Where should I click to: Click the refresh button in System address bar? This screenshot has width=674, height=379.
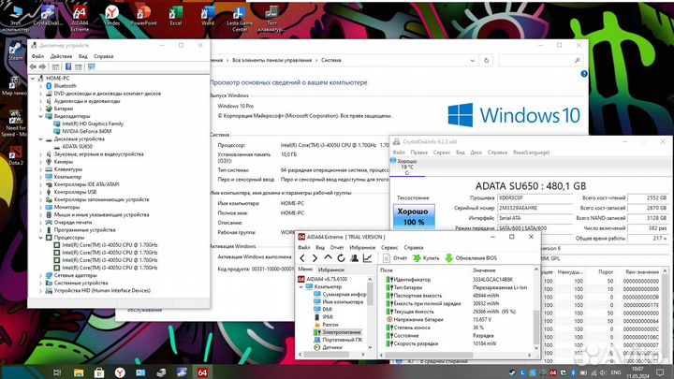click(x=486, y=61)
